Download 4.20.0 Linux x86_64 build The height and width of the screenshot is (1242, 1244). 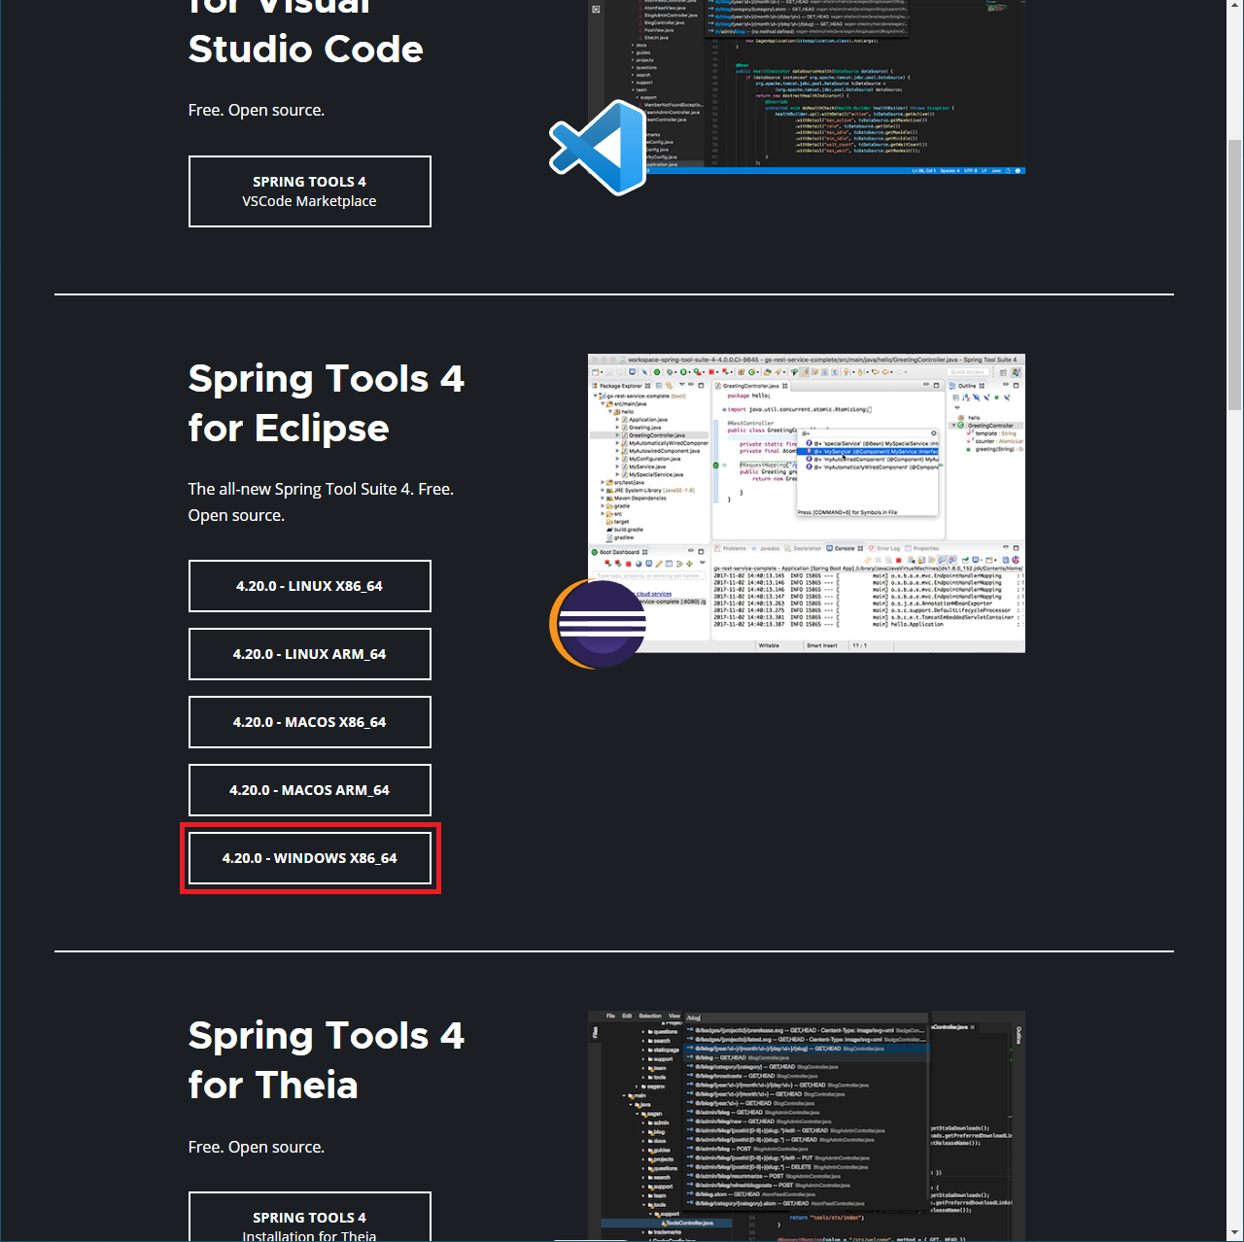[x=309, y=586]
